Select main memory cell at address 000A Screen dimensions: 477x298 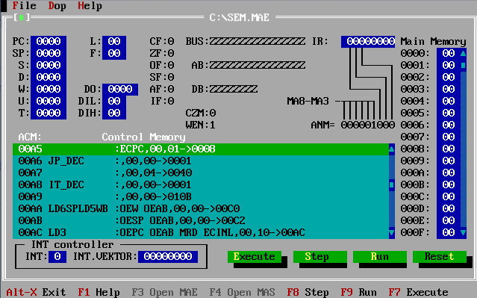pyautogui.click(x=449, y=173)
